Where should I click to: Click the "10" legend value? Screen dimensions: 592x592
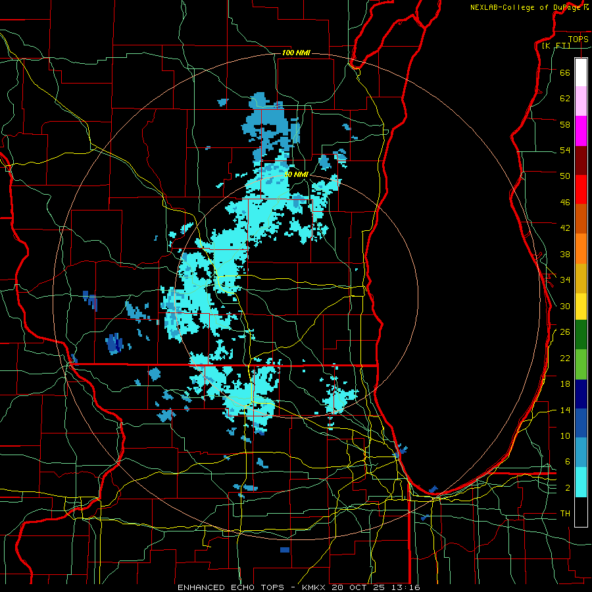click(x=565, y=435)
